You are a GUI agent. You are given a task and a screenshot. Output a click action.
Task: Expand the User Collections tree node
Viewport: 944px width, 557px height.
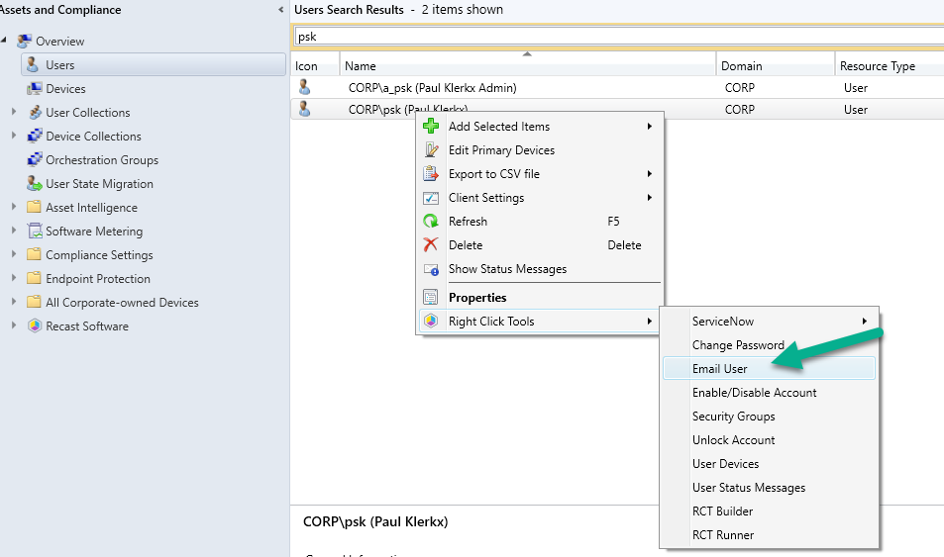14,113
